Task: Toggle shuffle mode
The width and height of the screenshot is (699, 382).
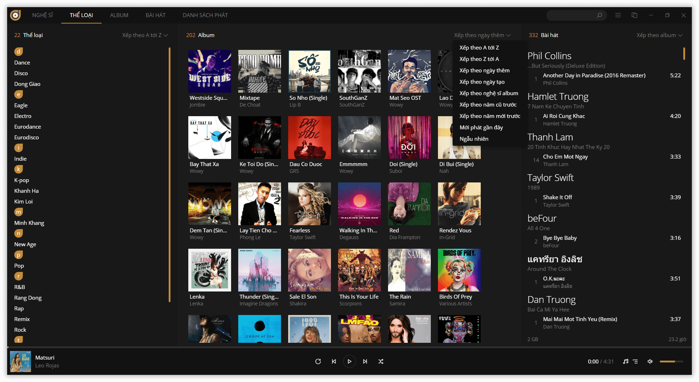Action: coord(381,361)
